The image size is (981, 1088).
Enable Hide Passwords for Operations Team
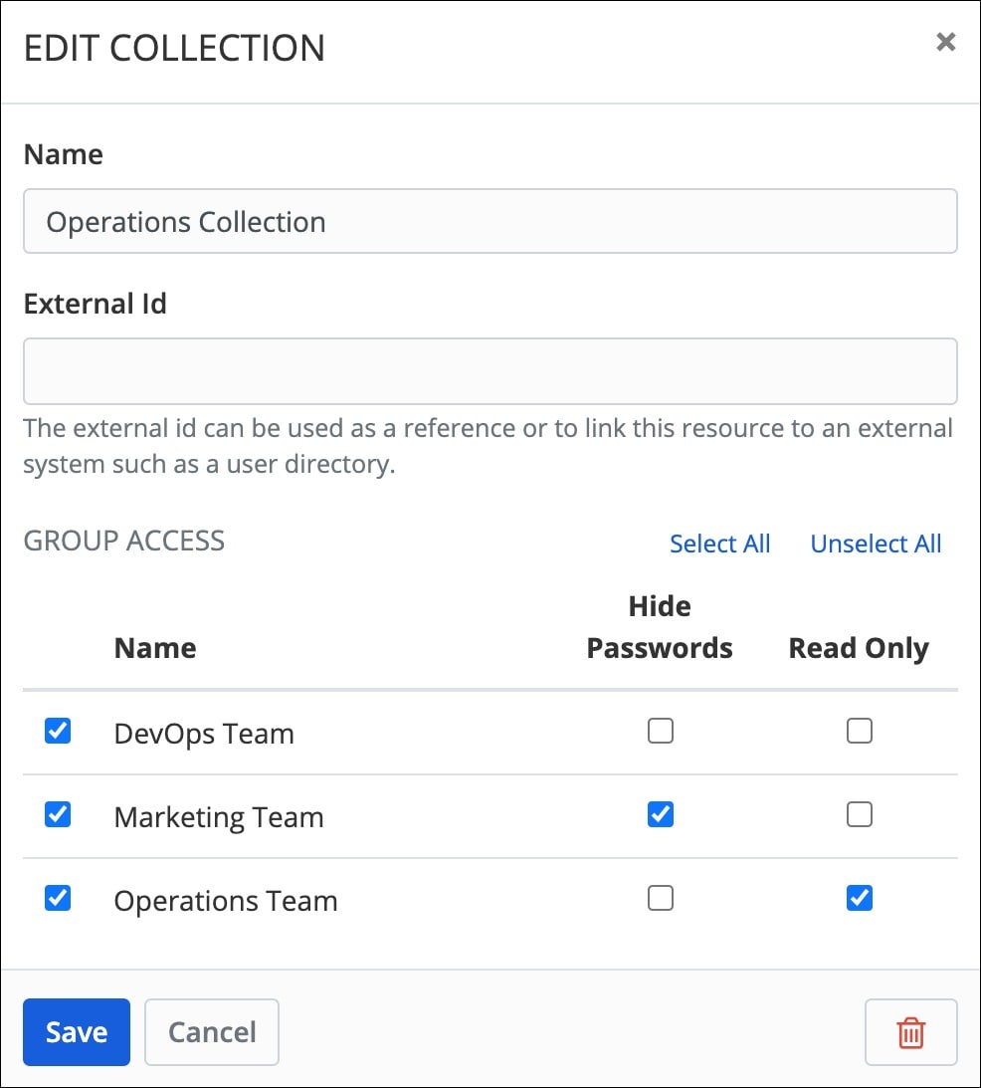(x=660, y=898)
